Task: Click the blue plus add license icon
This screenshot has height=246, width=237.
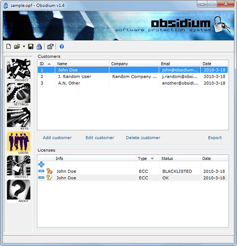Action: tap(41, 164)
